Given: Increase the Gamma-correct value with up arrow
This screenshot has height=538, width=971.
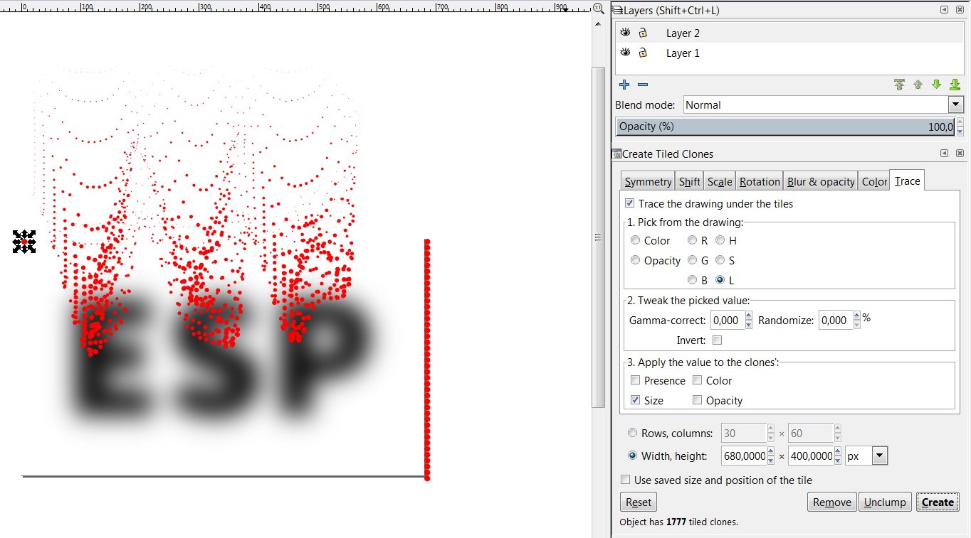Looking at the screenshot, I should tap(749, 316).
